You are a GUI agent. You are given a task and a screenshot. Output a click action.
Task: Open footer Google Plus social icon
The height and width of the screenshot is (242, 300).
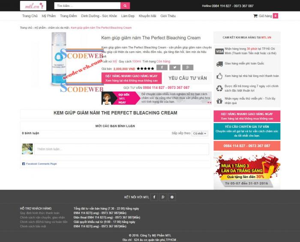click(x=163, y=197)
